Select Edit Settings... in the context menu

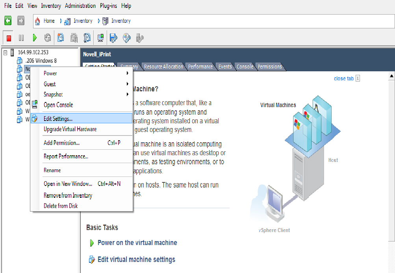(x=82, y=118)
